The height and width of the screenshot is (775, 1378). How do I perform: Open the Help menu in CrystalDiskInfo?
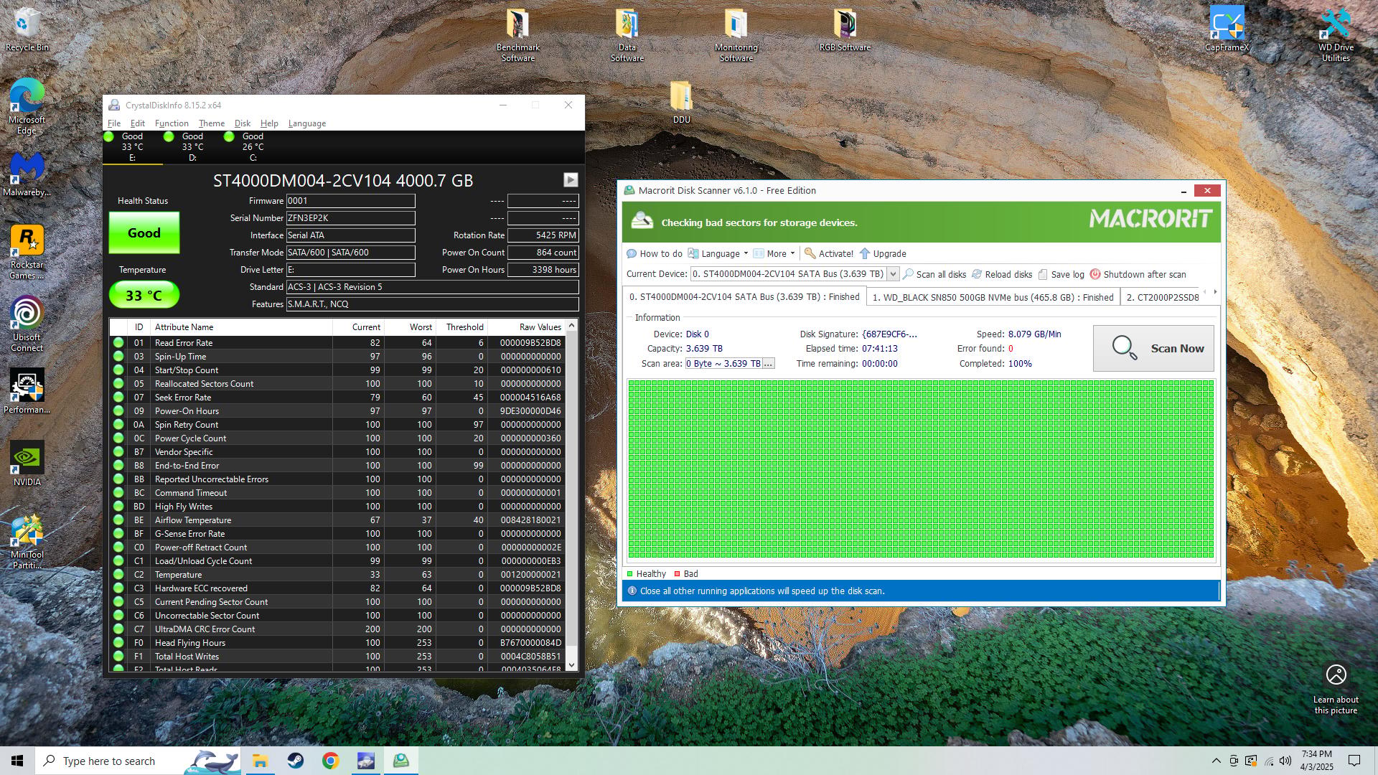(x=269, y=123)
